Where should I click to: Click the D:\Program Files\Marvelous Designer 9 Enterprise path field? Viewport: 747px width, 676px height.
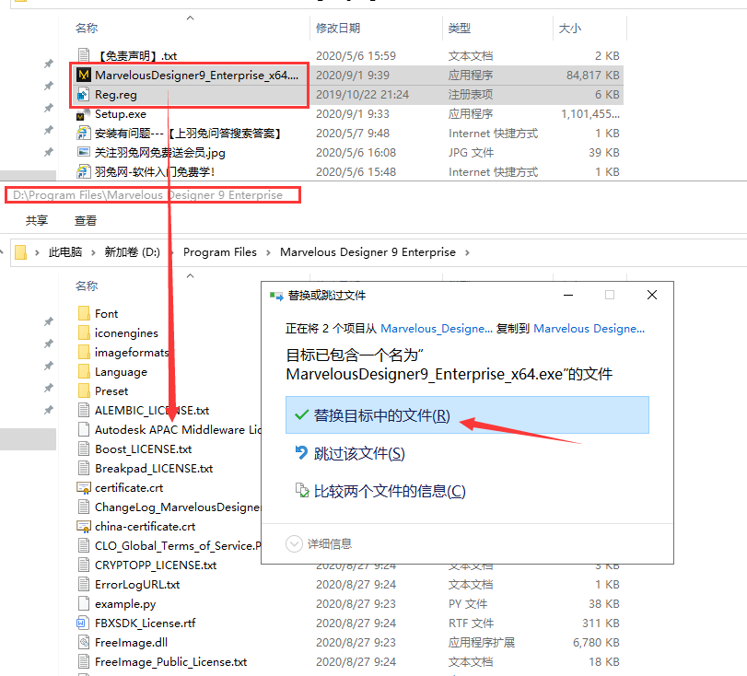tap(153, 195)
